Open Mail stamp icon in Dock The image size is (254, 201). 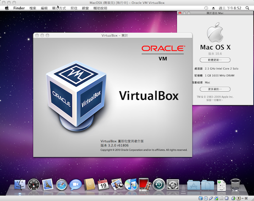47,185
